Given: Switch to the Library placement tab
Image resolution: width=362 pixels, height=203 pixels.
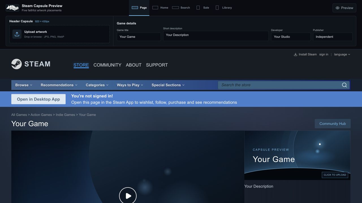Looking at the screenshot, I should [x=224, y=8].
